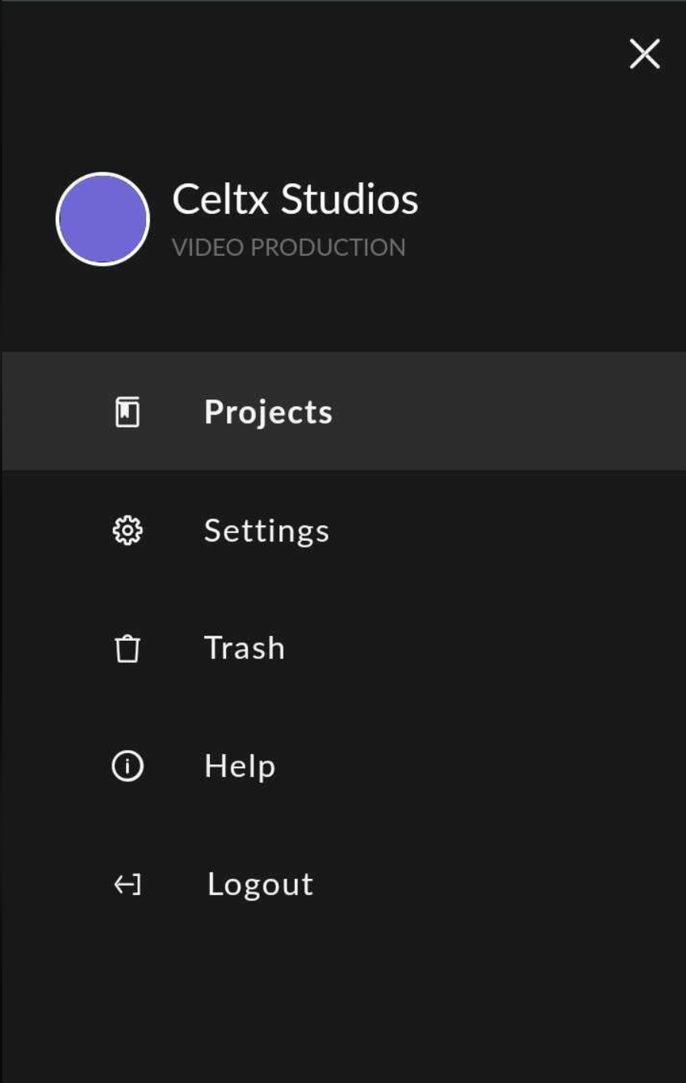Click the Logout arrow icon
Viewport: 686px width, 1083px height.
coord(128,884)
